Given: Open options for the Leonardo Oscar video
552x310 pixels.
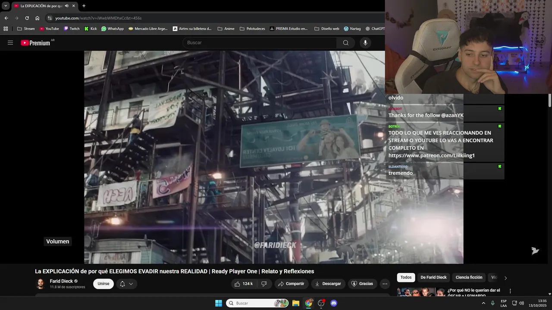Looking at the screenshot, I should point(510,291).
